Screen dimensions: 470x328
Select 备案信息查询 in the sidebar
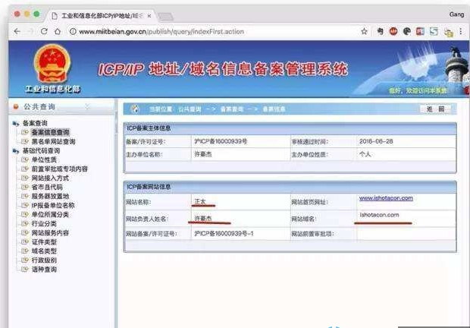50,132
